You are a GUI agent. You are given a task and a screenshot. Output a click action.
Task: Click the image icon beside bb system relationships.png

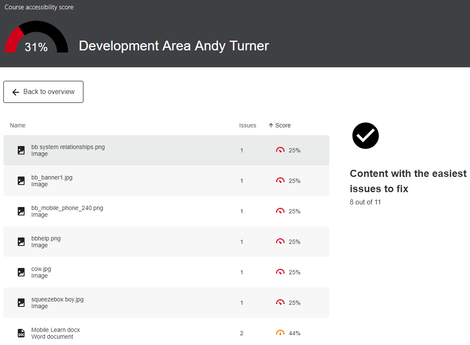(x=21, y=150)
